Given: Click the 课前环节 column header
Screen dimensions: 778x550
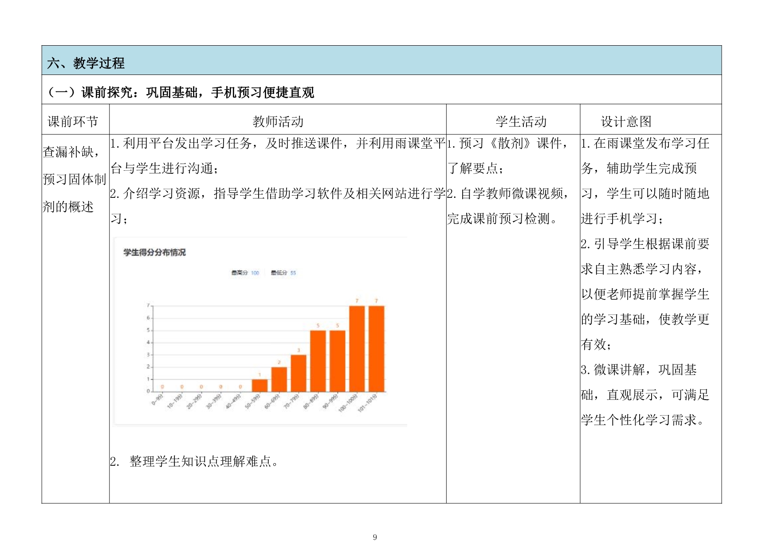Looking at the screenshot, I should [73, 122].
